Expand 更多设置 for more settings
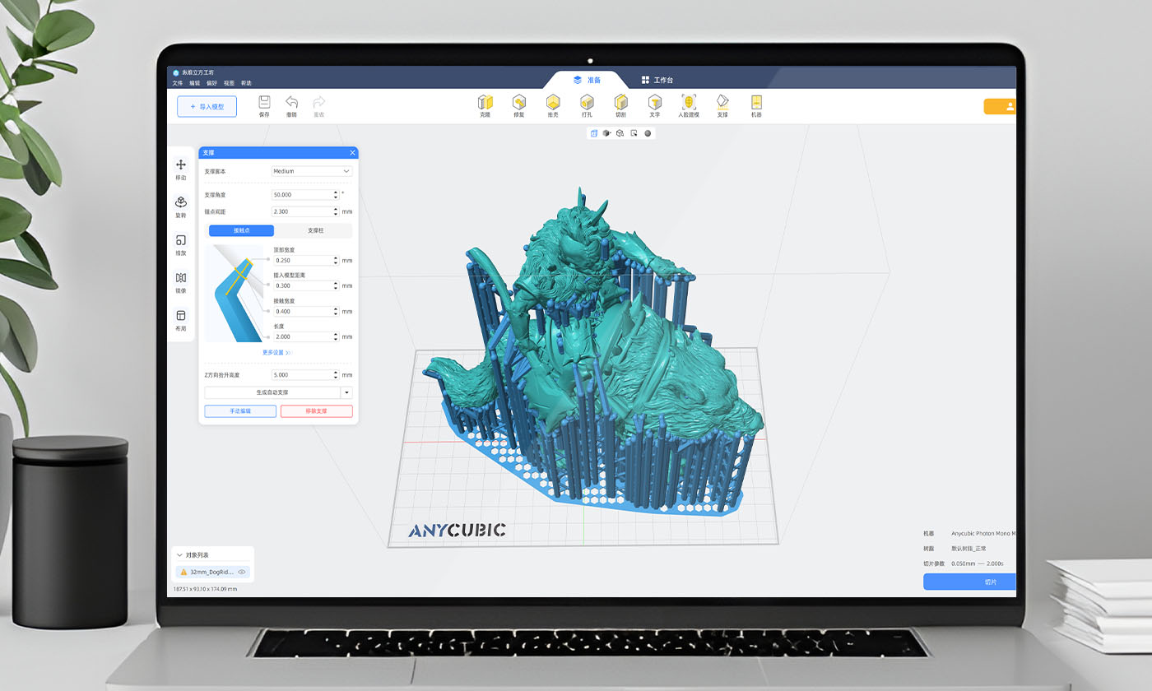The height and width of the screenshot is (691, 1152). pos(277,352)
